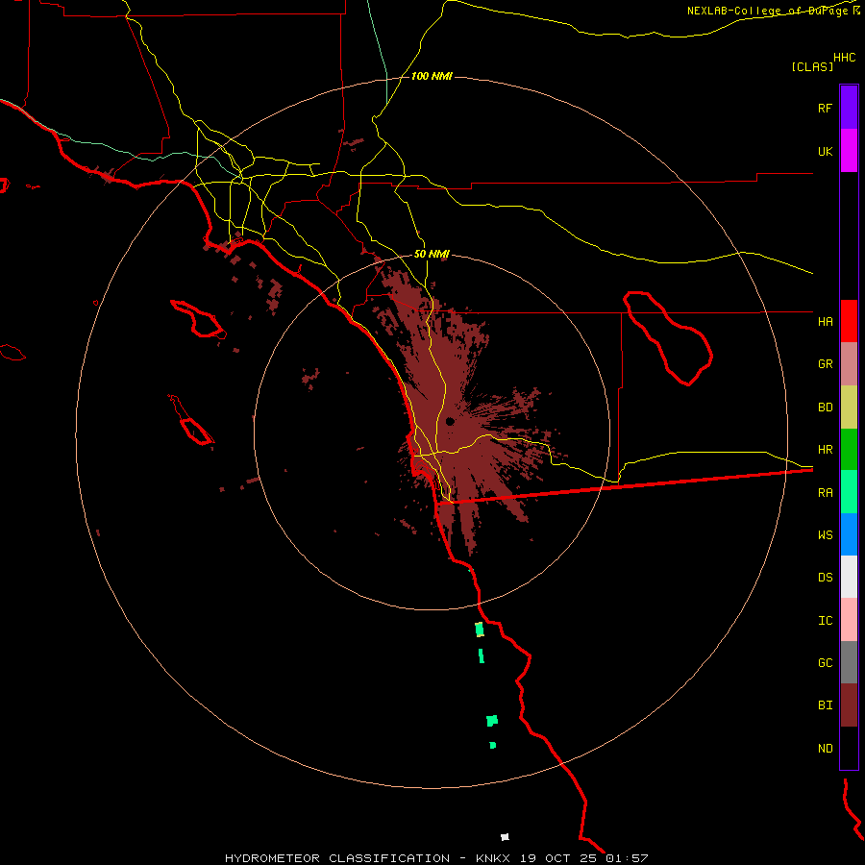Click the HR green legend swatch
The width and height of the screenshot is (865, 865).
pos(849,450)
